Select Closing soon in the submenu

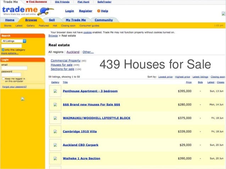coord(68,26)
